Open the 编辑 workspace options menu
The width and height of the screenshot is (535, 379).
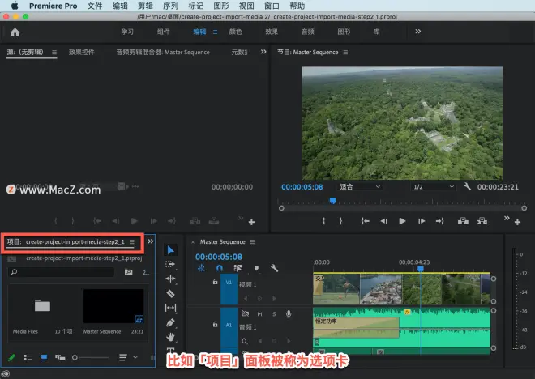click(x=216, y=32)
